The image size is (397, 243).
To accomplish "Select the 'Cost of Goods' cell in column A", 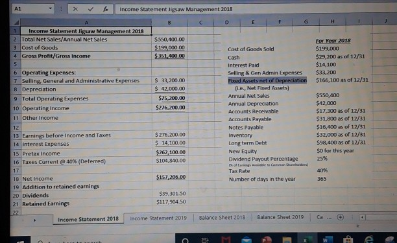I will (x=86, y=48).
